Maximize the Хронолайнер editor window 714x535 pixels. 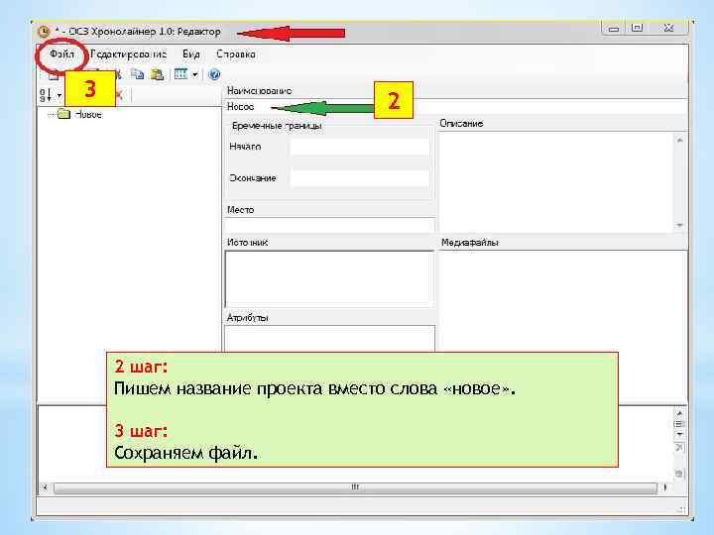tap(637, 28)
